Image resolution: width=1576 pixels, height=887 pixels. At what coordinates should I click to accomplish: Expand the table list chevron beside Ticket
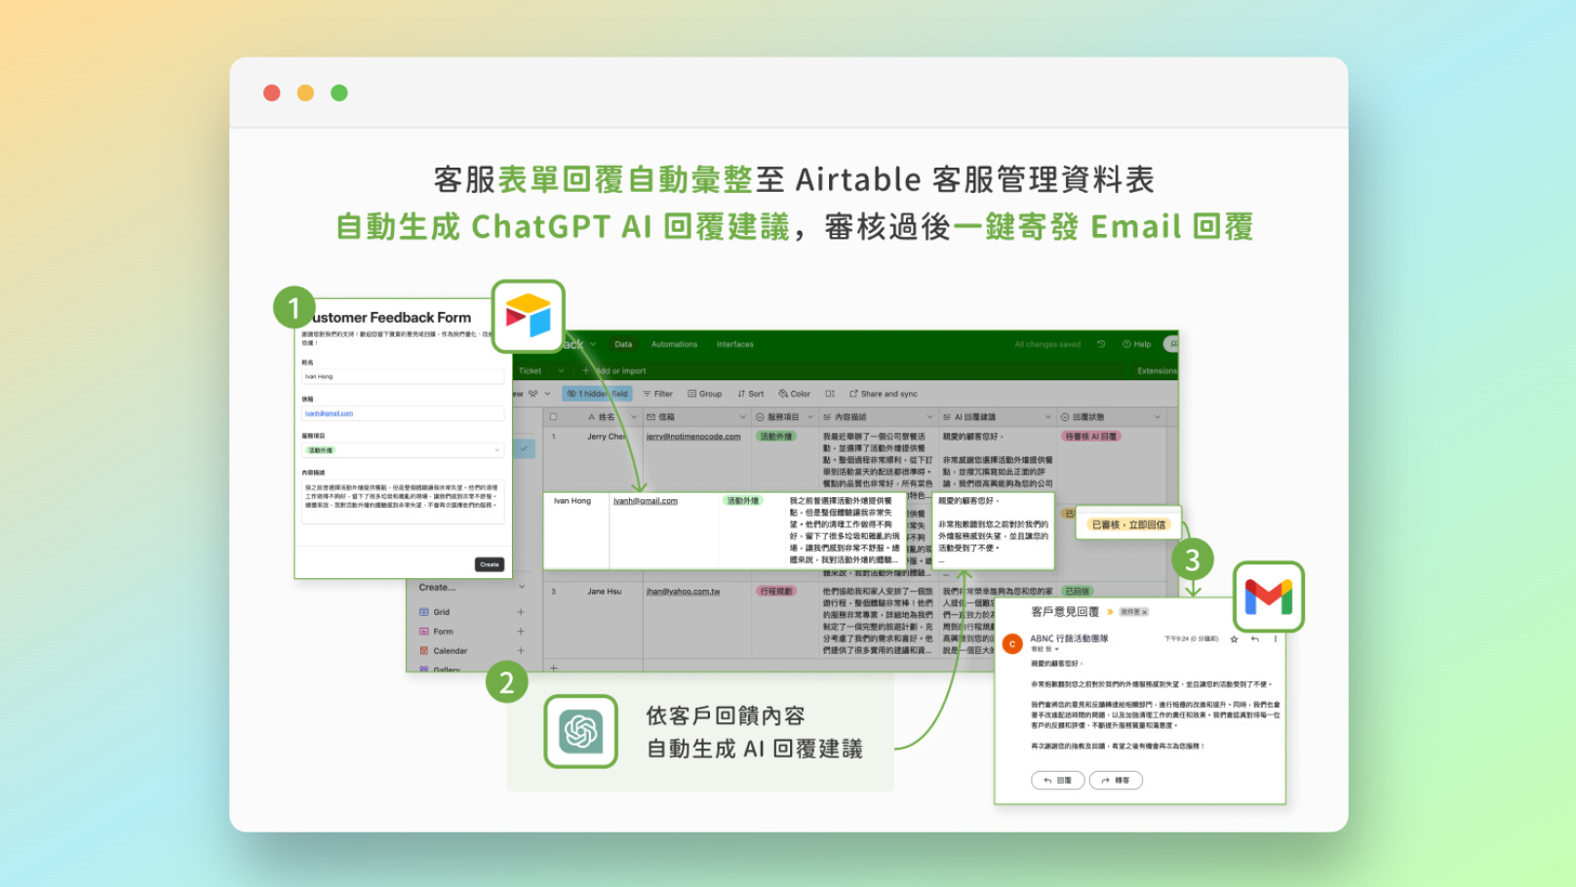pos(561,370)
